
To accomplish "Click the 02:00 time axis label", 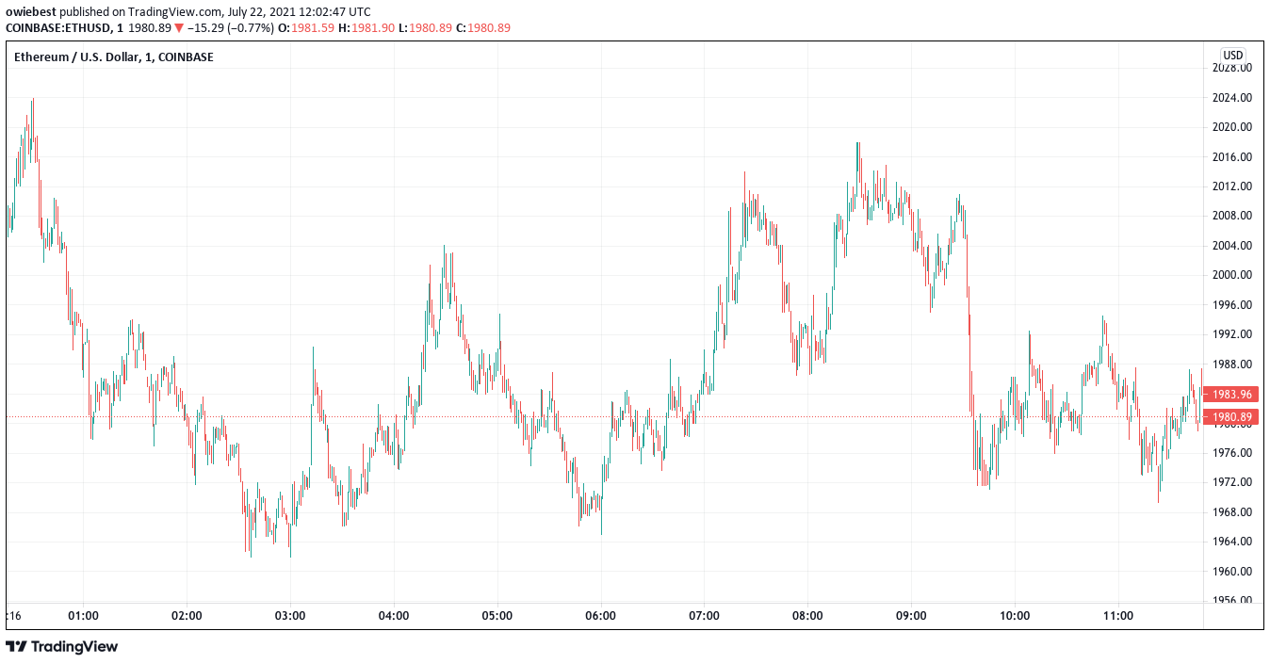I will point(187,617).
